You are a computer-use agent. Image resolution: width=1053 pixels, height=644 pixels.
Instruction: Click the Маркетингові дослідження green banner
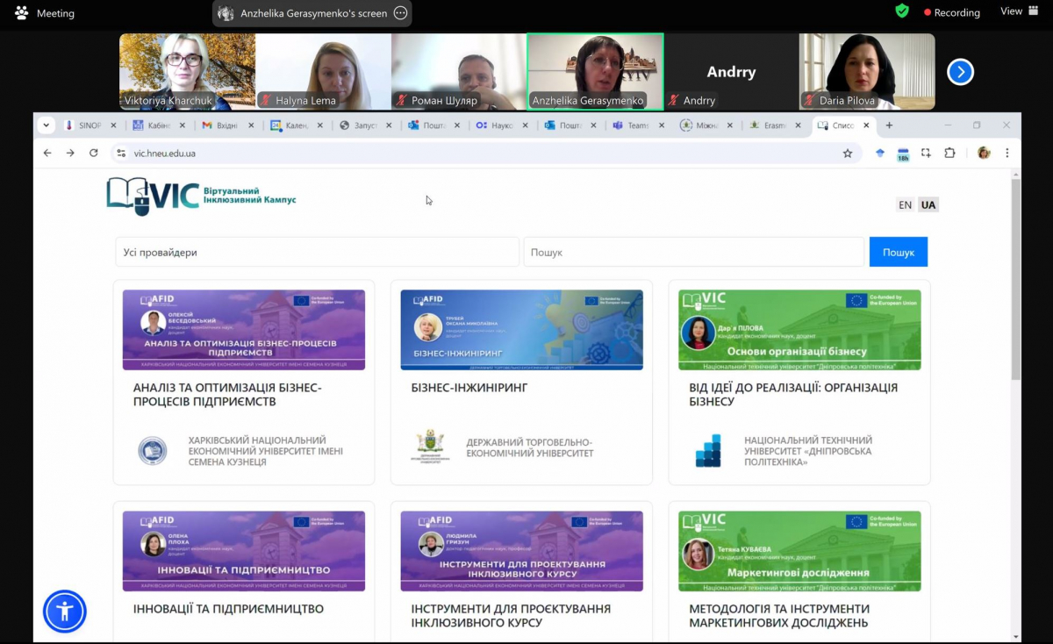point(799,551)
